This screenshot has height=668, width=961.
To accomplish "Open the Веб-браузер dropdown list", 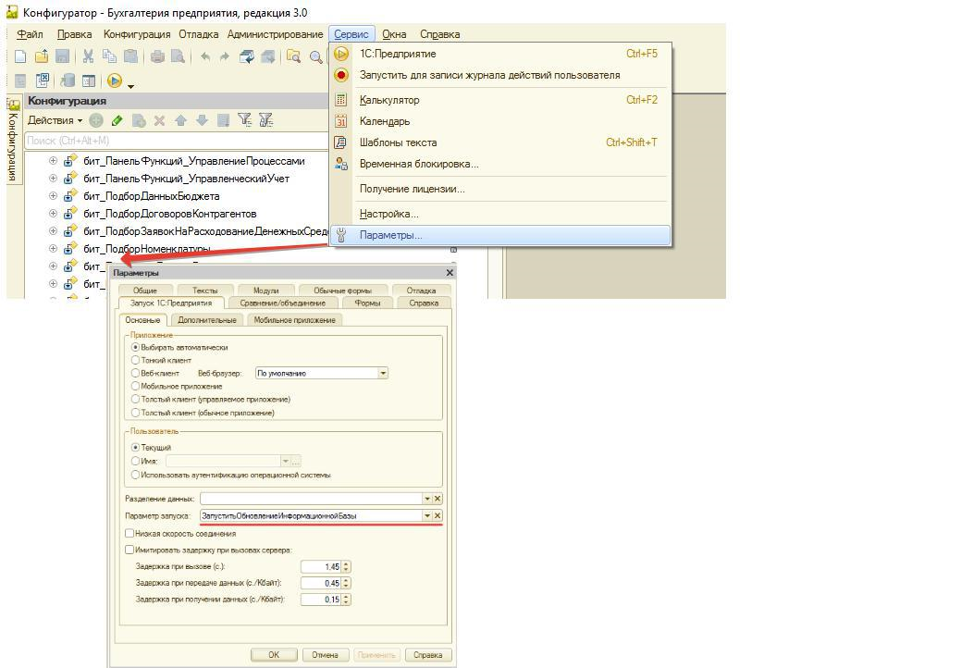I will [382, 373].
